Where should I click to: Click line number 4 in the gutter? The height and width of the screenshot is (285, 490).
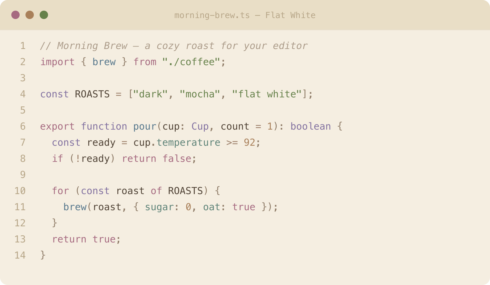[23, 94]
